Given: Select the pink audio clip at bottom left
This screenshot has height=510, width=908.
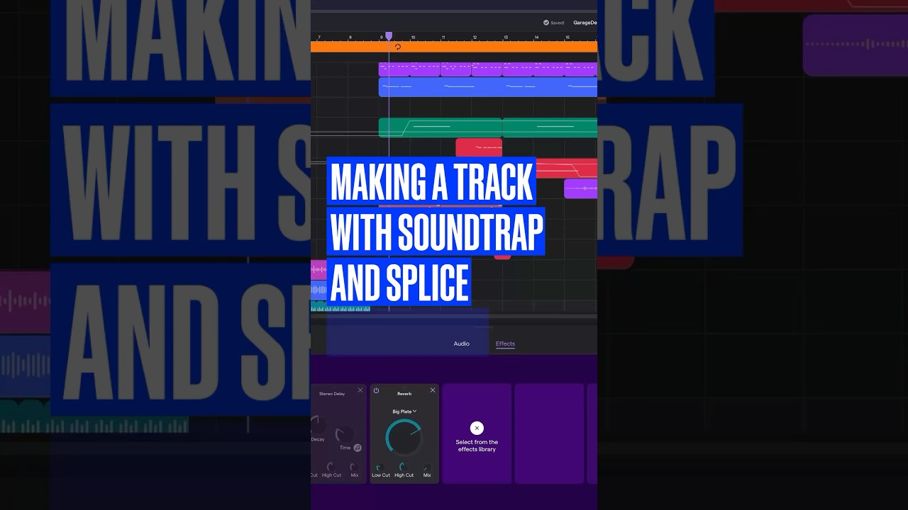Looking at the screenshot, I should point(319,270).
